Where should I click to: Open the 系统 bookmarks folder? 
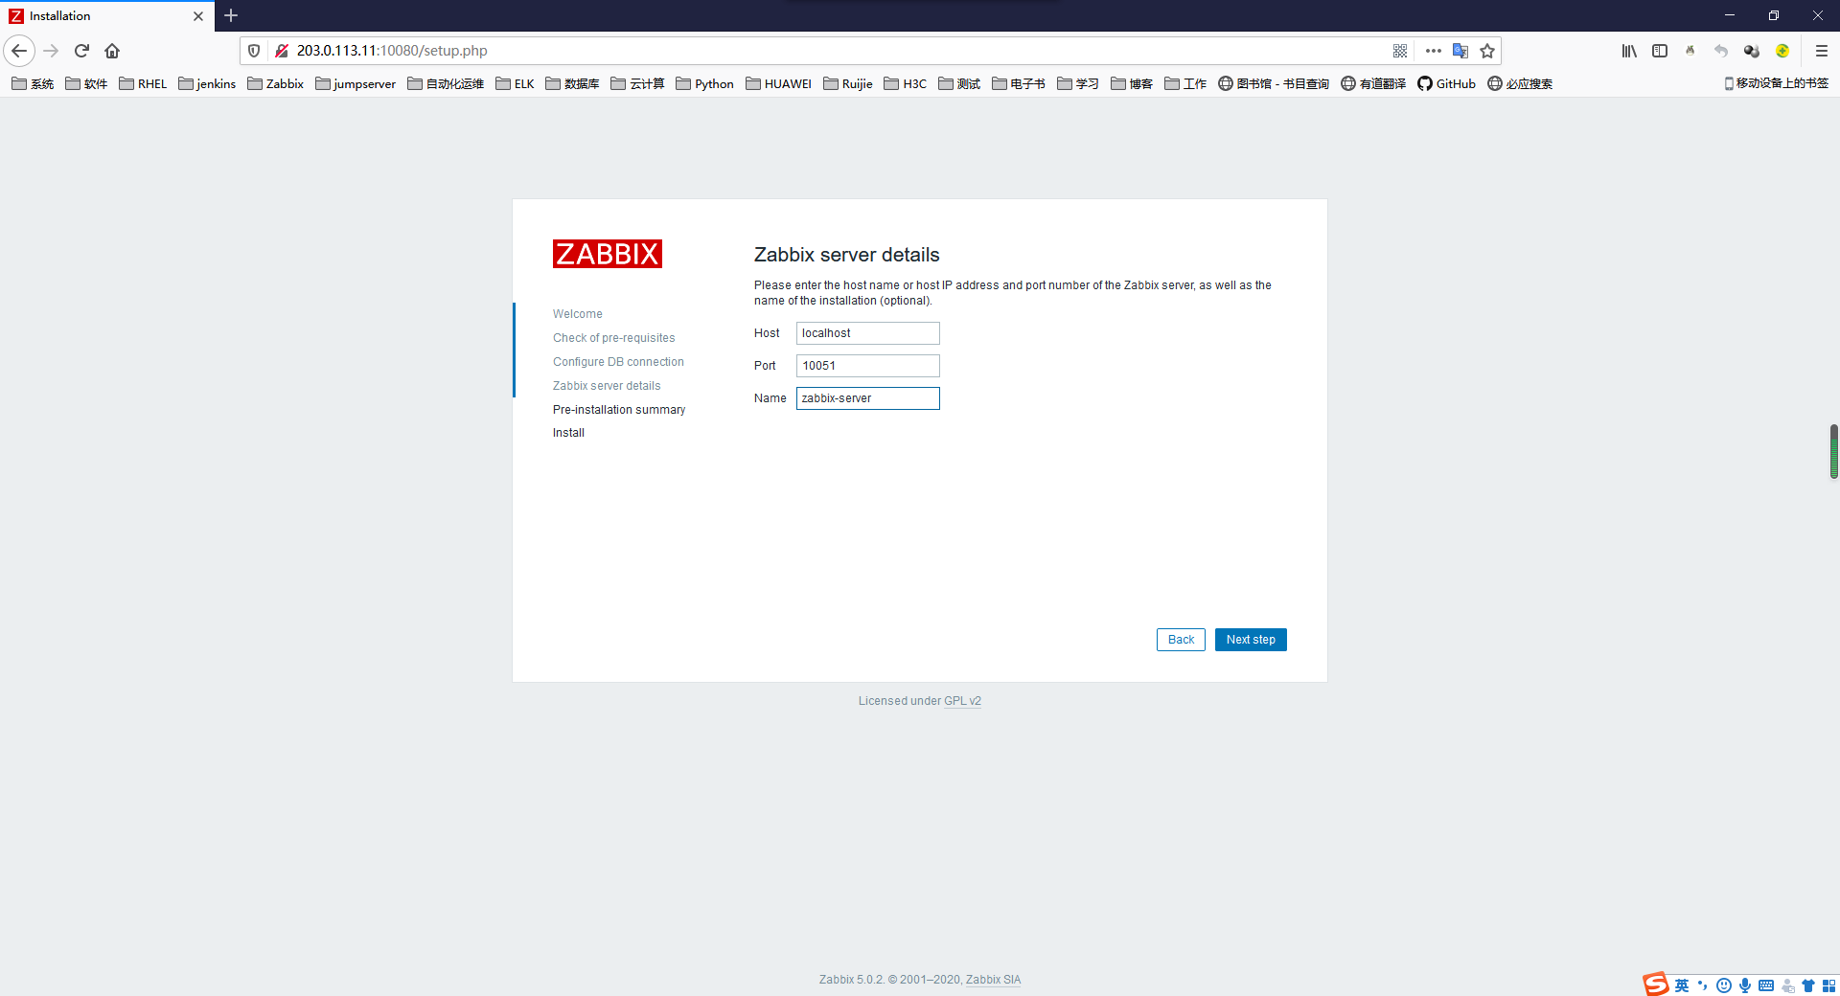33,83
